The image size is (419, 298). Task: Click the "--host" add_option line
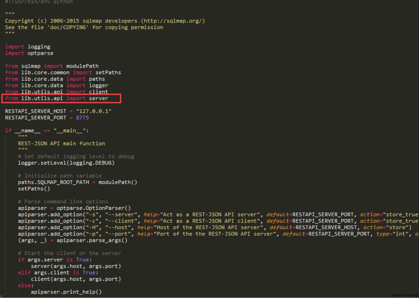tap(215, 227)
